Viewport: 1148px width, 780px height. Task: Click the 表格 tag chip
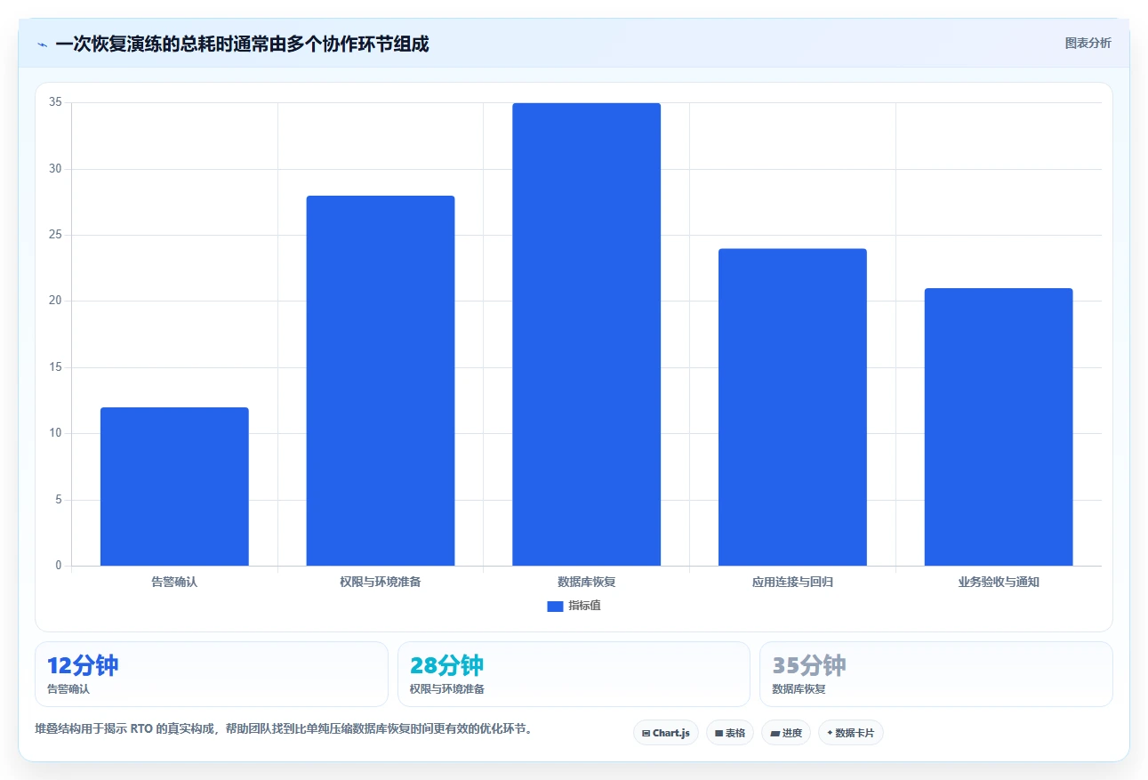tap(730, 733)
